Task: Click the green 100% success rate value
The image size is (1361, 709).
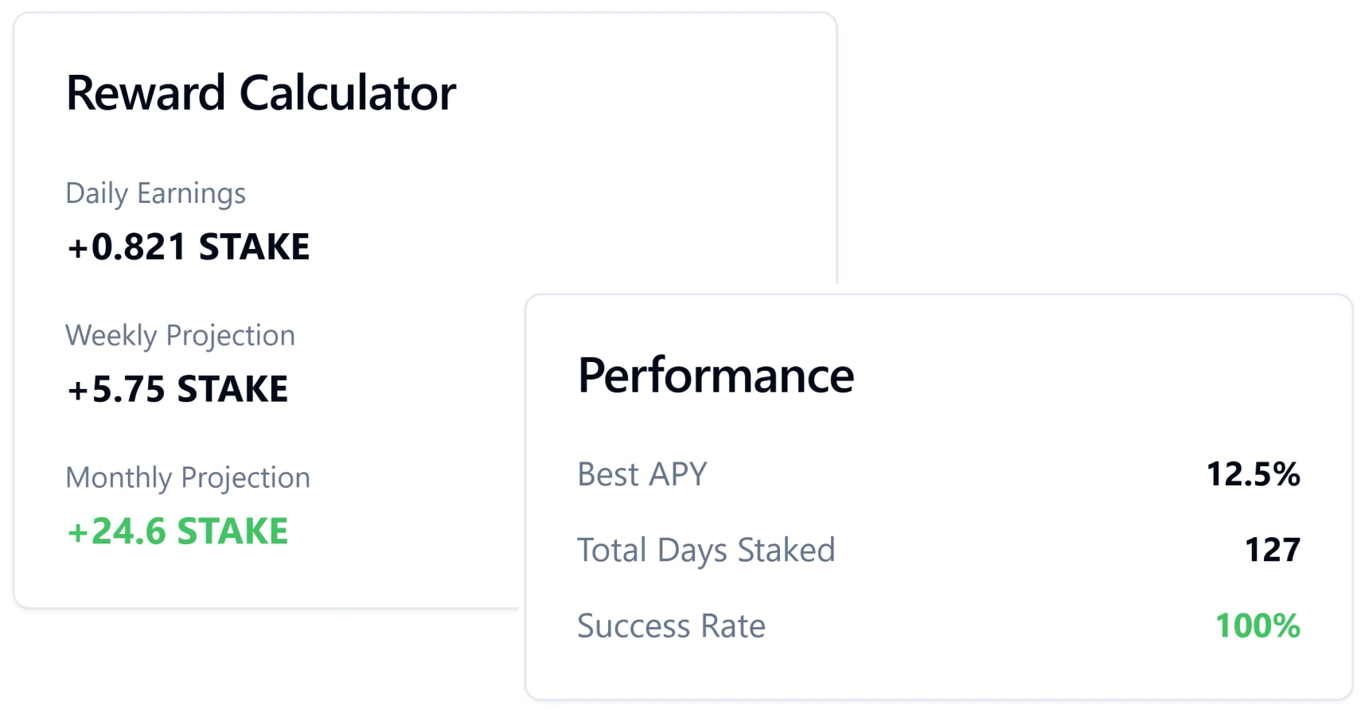Action: point(1258,626)
